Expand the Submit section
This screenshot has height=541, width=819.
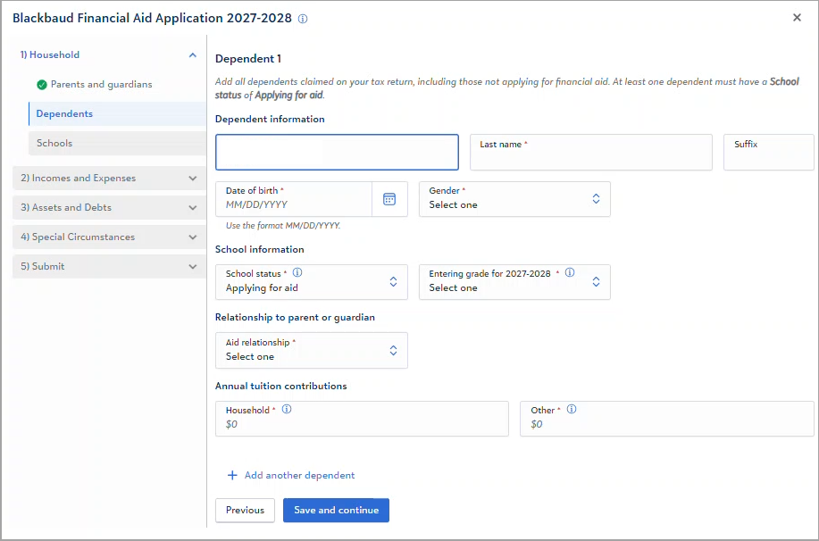pyautogui.click(x=109, y=266)
